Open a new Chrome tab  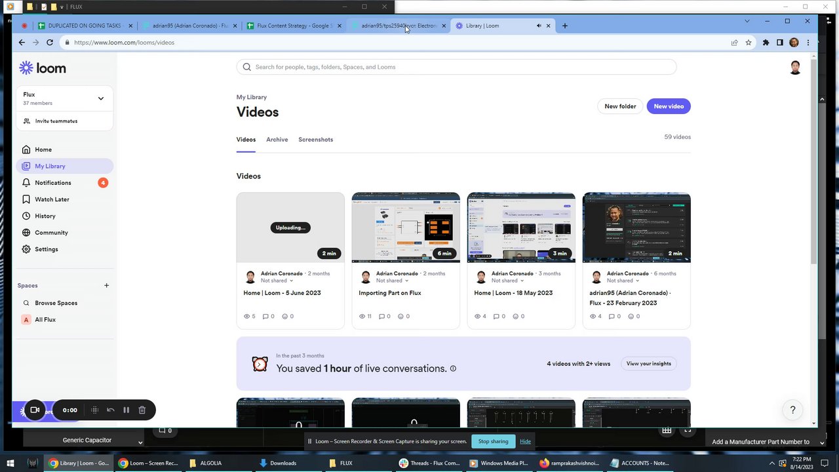pyautogui.click(x=565, y=26)
